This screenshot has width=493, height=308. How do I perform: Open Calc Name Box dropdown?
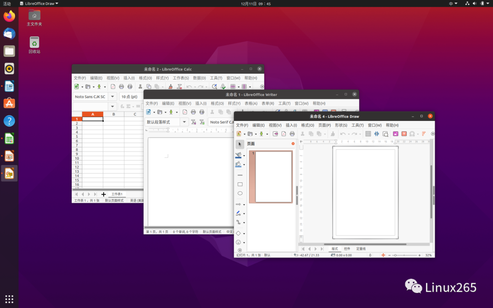coord(112,106)
